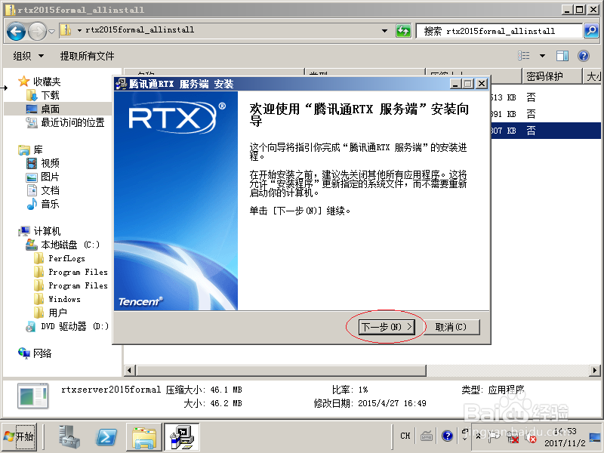Click the zip folder icon in address bar

coord(66,30)
